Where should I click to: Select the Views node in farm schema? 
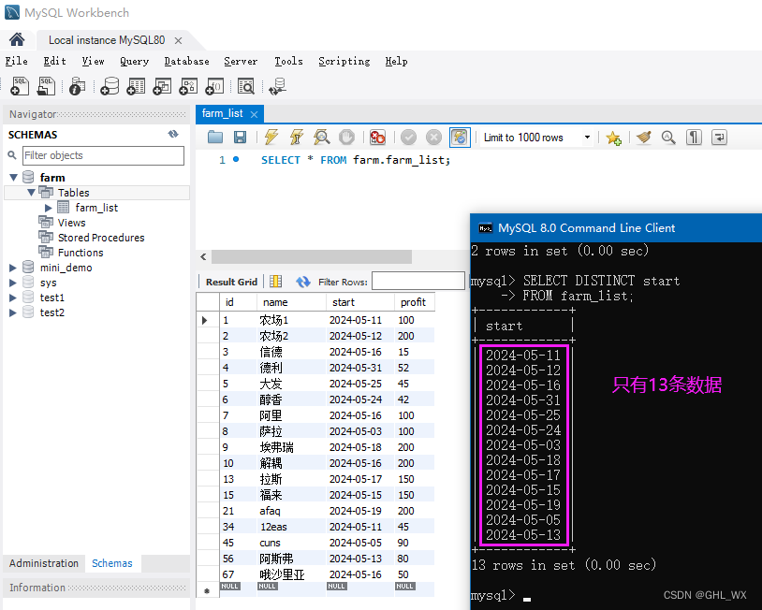[x=71, y=223]
